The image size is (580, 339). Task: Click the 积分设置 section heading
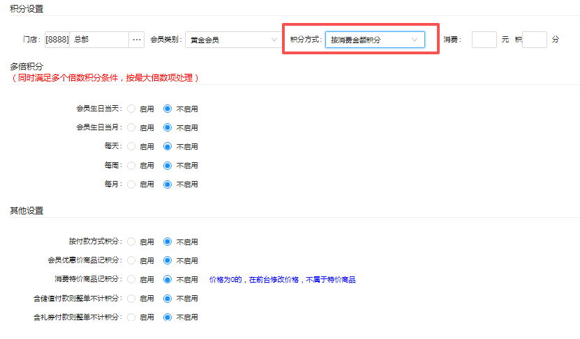pyautogui.click(x=27, y=8)
